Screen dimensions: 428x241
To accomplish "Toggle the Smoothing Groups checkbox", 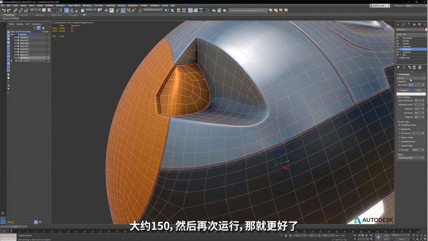I will coord(399,125).
